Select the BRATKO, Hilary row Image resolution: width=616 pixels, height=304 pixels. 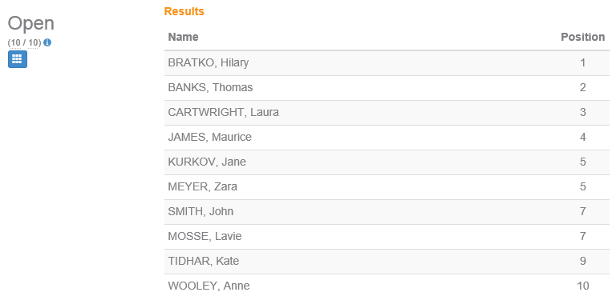click(x=387, y=63)
